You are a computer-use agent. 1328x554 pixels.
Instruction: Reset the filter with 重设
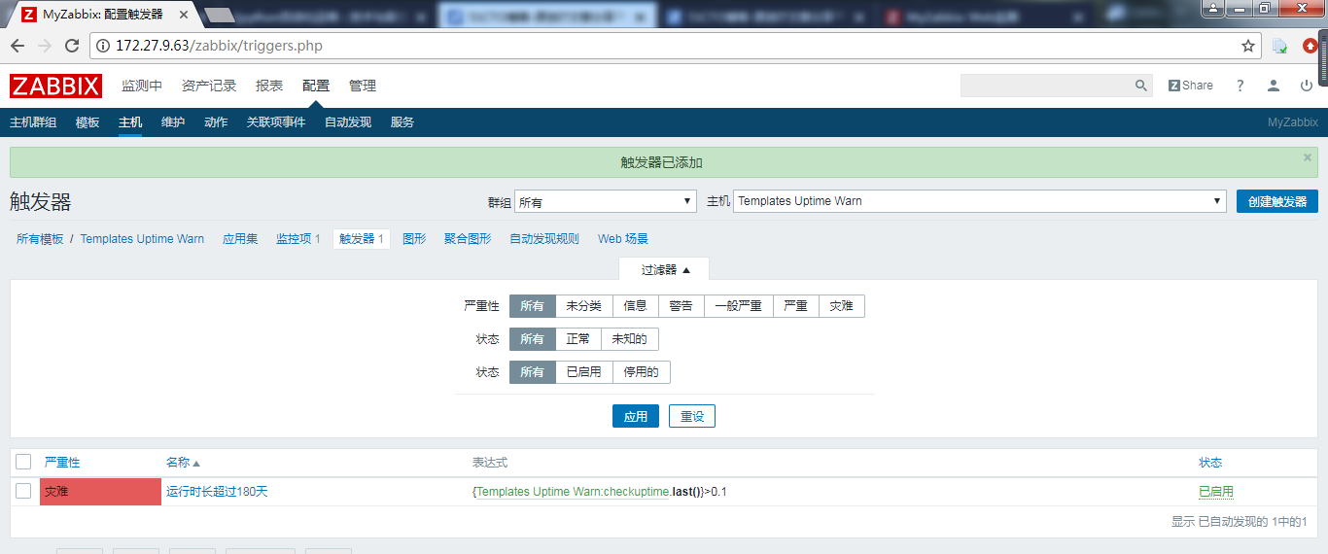[x=692, y=416]
